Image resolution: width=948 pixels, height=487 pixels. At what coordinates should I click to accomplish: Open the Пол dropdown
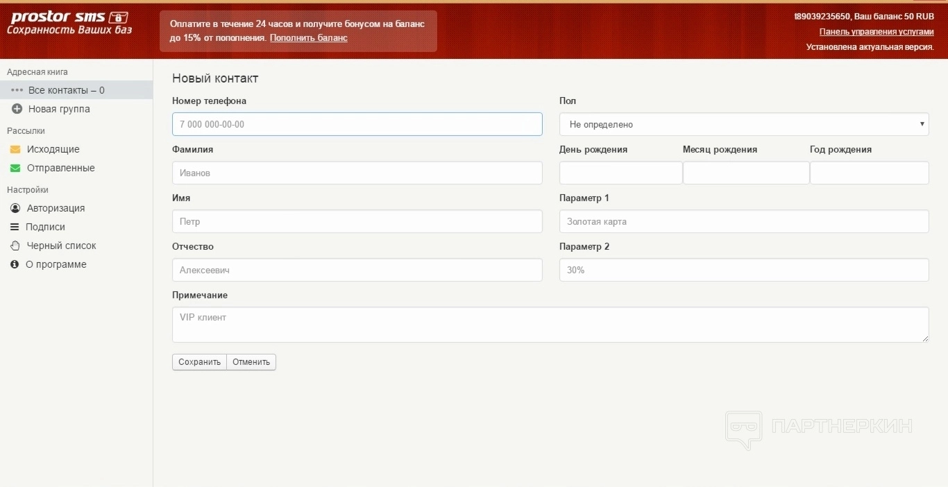744,124
